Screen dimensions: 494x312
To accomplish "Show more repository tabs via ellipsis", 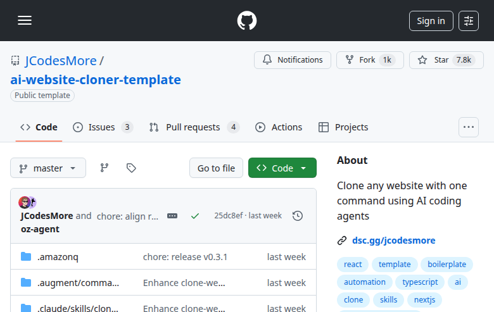I will (469, 127).
